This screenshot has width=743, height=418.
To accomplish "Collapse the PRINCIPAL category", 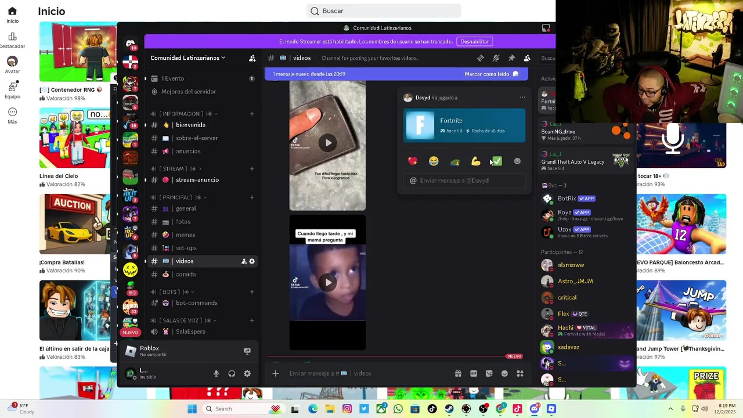I will click(x=179, y=197).
